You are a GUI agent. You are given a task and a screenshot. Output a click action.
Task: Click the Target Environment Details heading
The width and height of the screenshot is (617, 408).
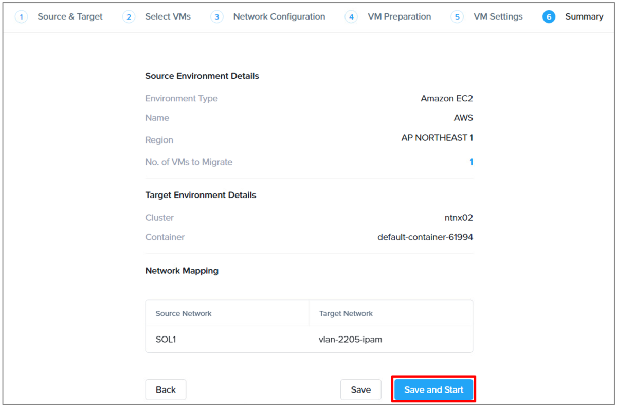point(201,195)
